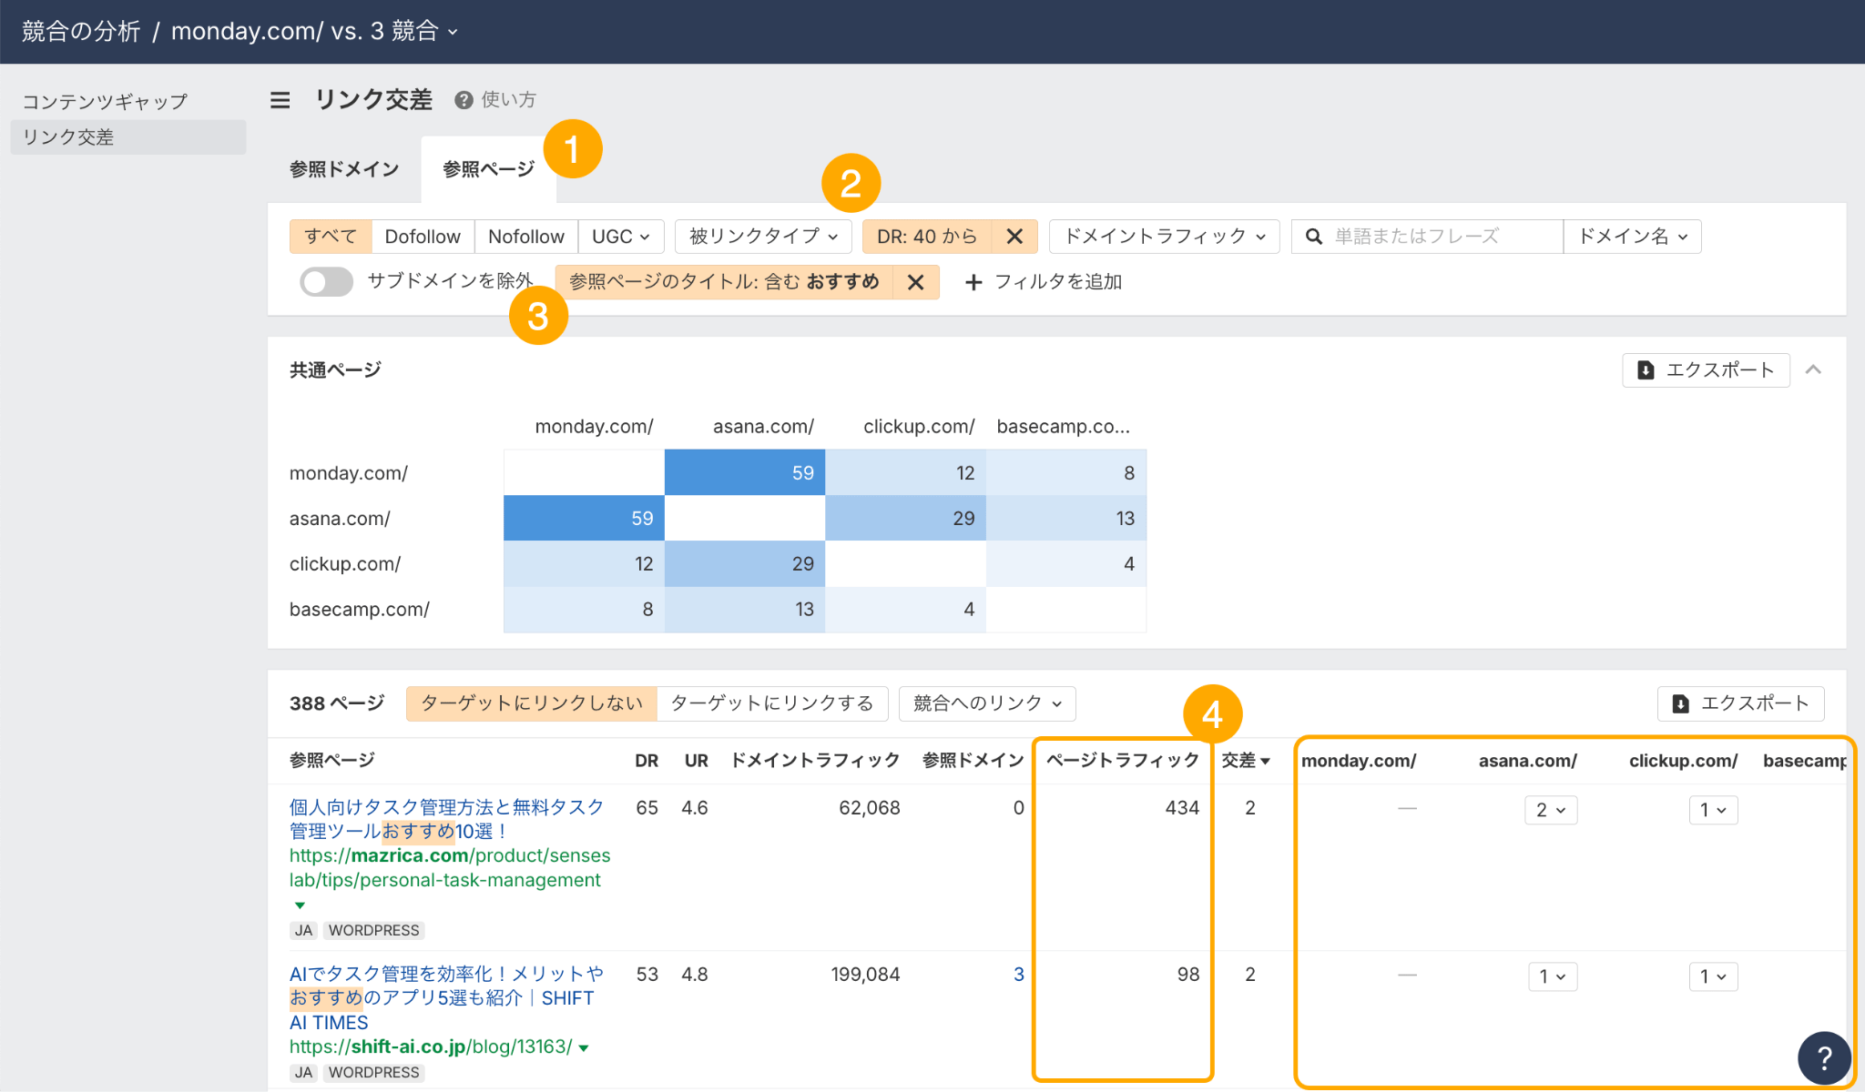
Task: Open コンテンツギャップ in the sidebar
Action: click(x=105, y=102)
